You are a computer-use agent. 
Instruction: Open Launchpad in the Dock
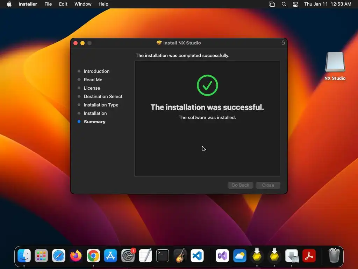tap(41, 255)
